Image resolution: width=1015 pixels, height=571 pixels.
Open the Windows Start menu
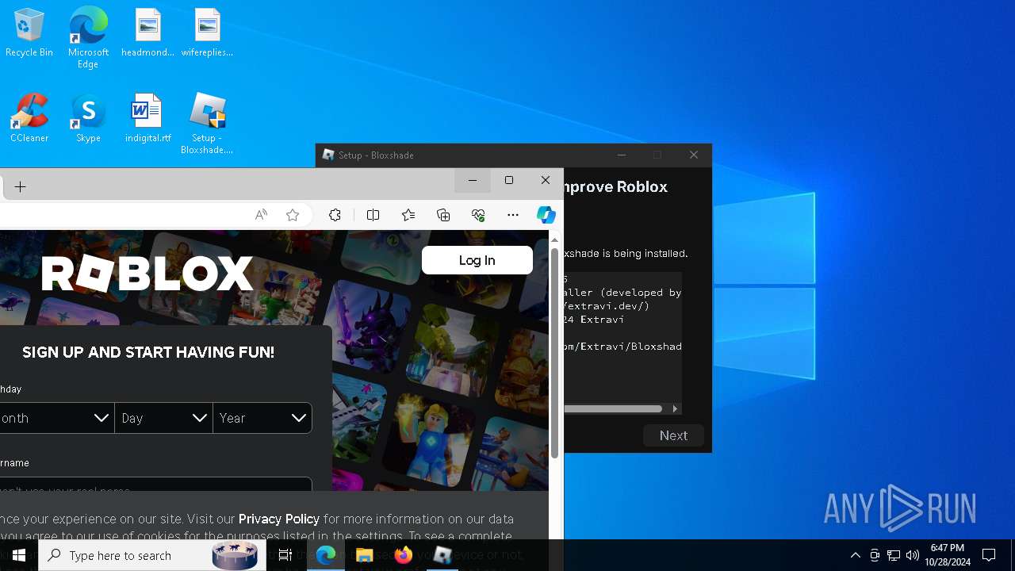coord(19,555)
